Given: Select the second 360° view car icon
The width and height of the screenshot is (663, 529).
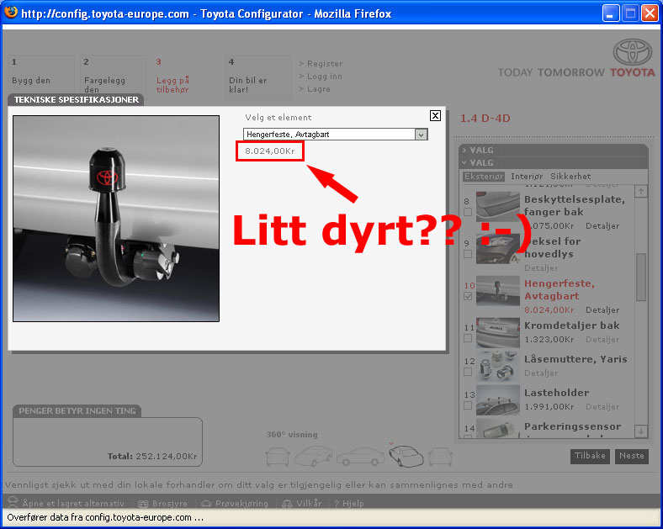Looking at the screenshot, I should click(x=314, y=457).
